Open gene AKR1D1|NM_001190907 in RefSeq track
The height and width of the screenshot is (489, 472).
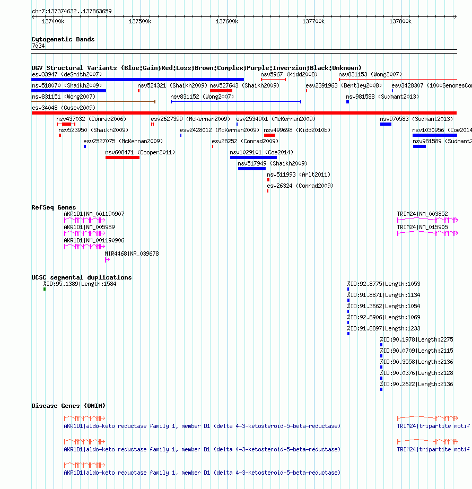pyautogui.click(x=94, y=214)
